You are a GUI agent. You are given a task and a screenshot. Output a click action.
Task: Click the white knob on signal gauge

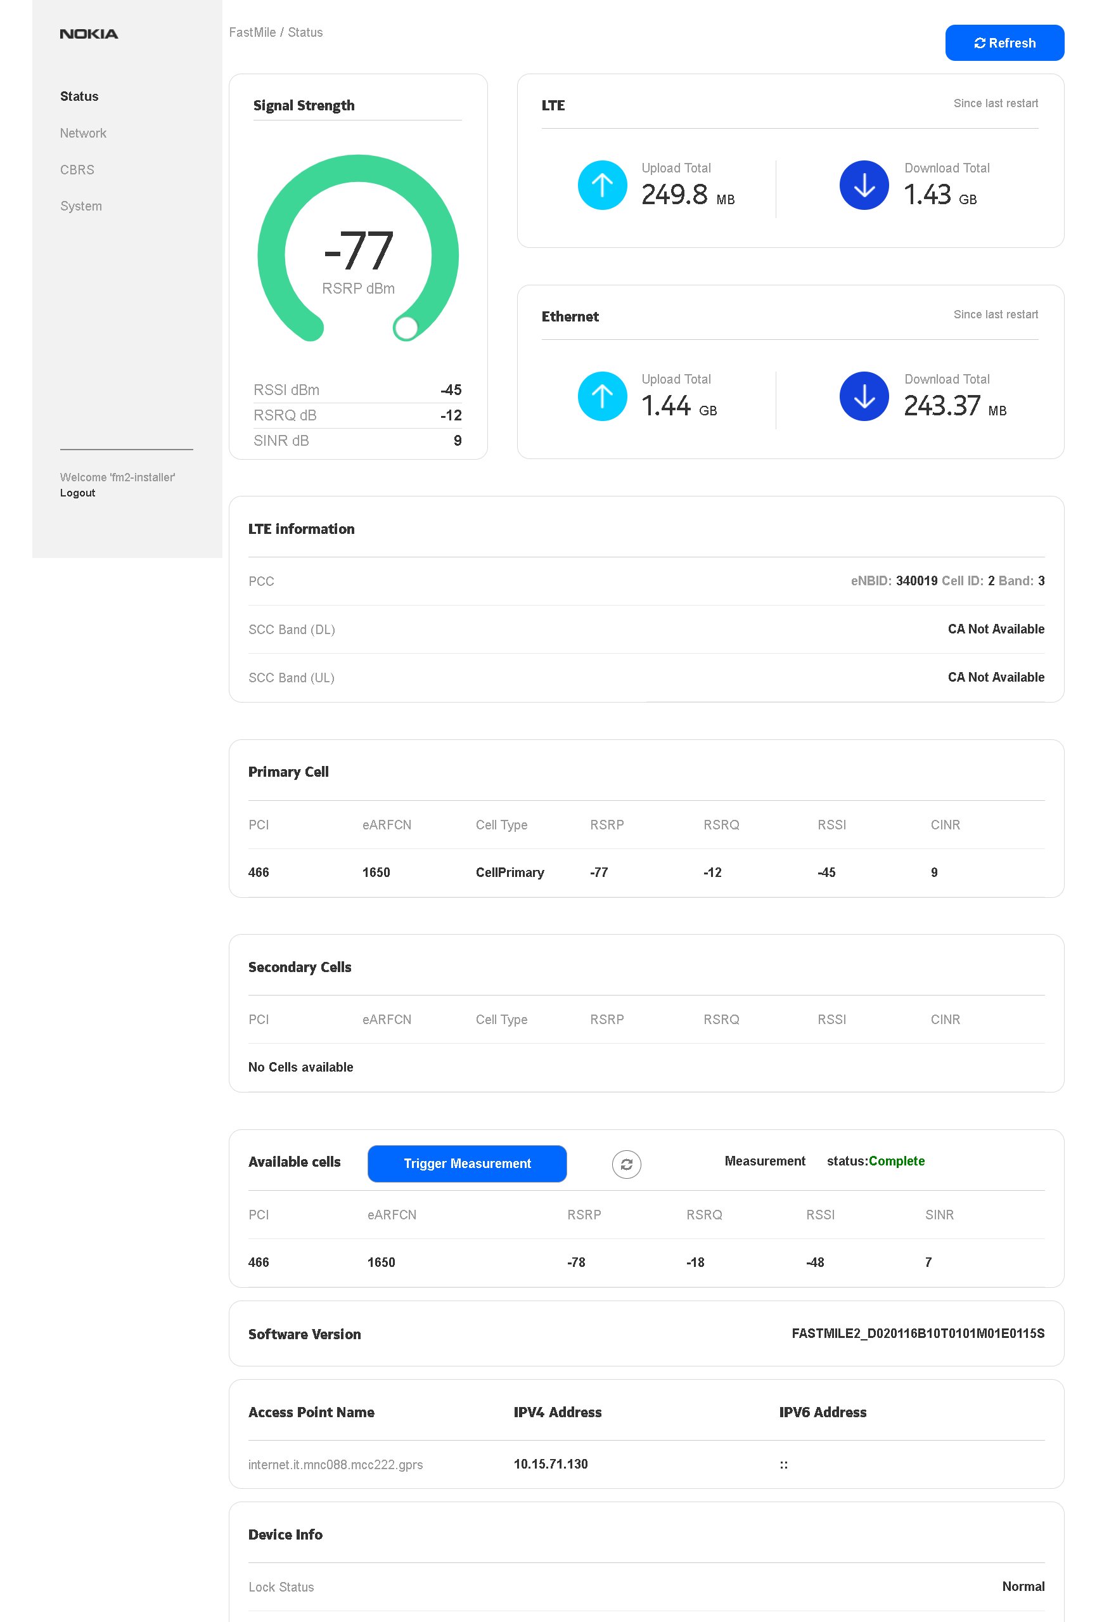pos(406,327)
